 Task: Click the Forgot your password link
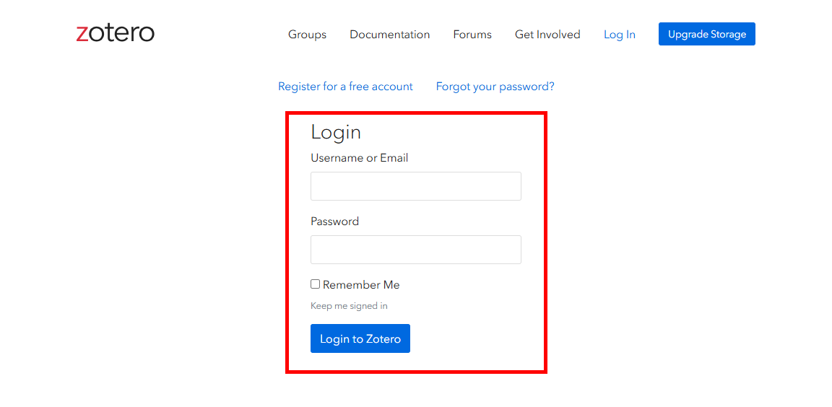coord(495,87)
